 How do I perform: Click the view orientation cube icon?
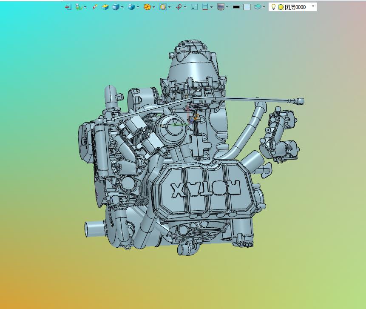coord(131,7)
